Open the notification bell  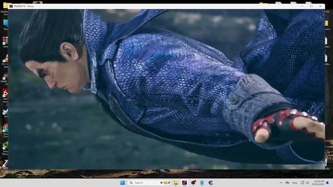click(x=327, y=183)
